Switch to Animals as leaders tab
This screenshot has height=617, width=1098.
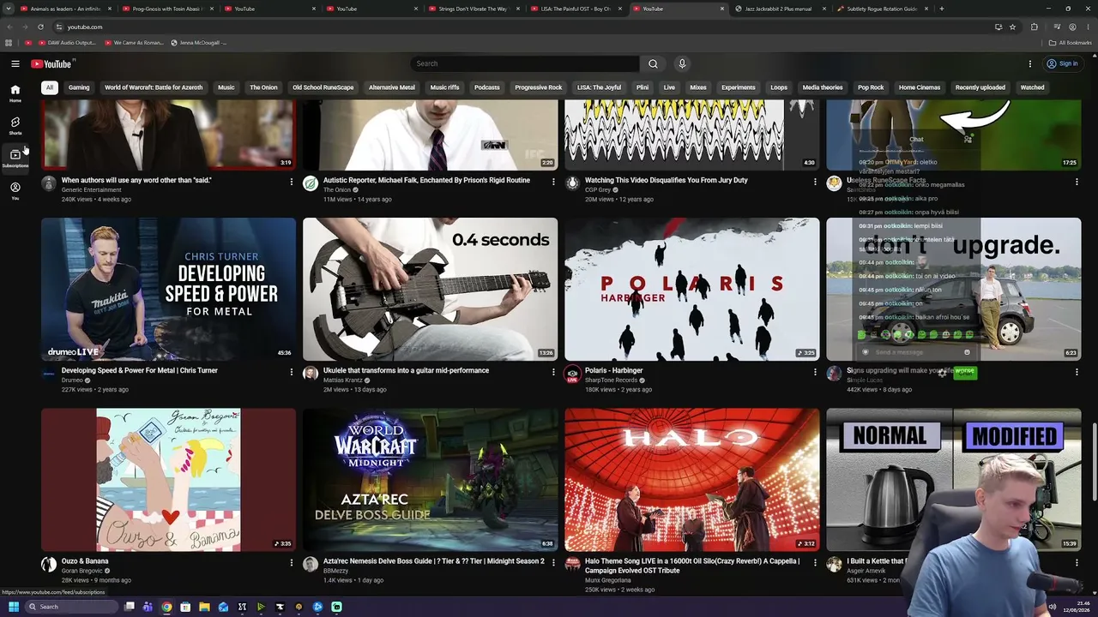[65, 9]
